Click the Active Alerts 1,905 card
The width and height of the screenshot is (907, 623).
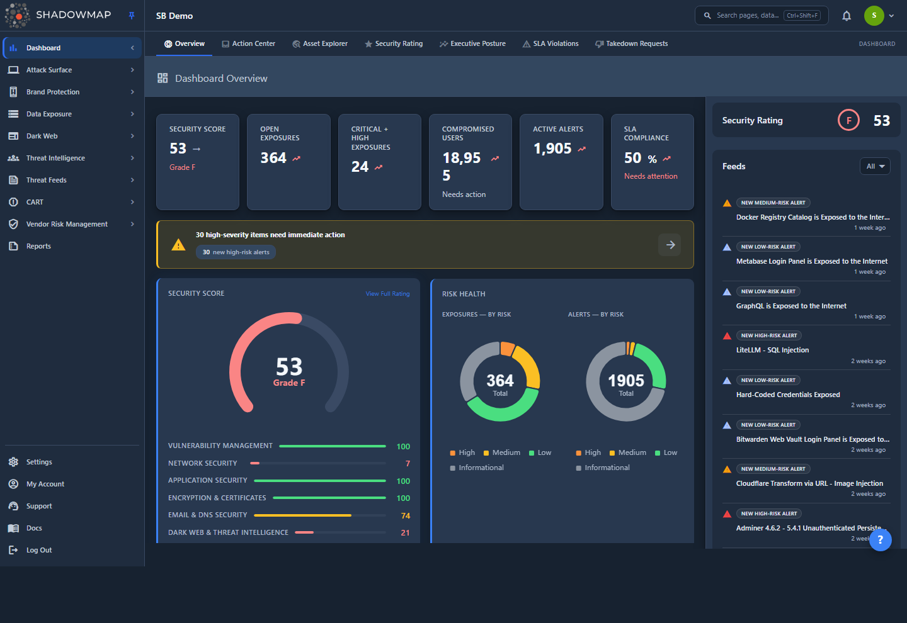(x=561, y=162)
